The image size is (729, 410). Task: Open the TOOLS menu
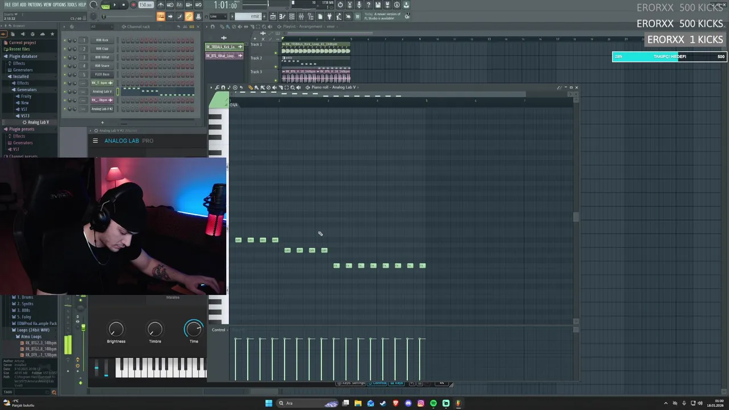pos(72,5)
